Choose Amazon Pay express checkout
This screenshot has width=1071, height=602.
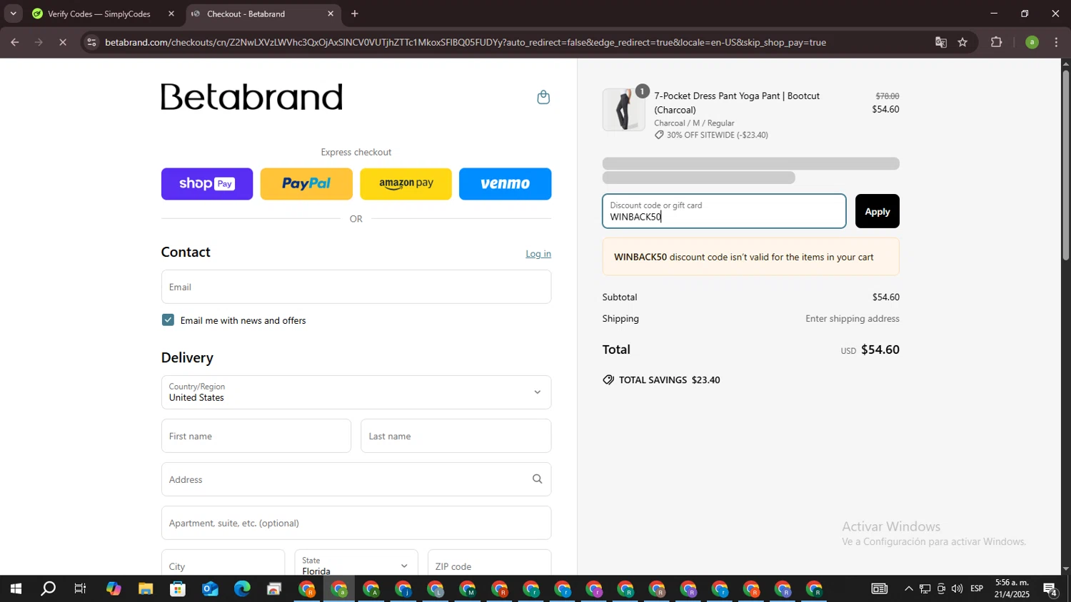pos(406,184)
